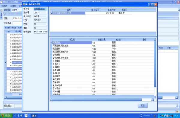Click the right scroll arrow in the main window

177,98
